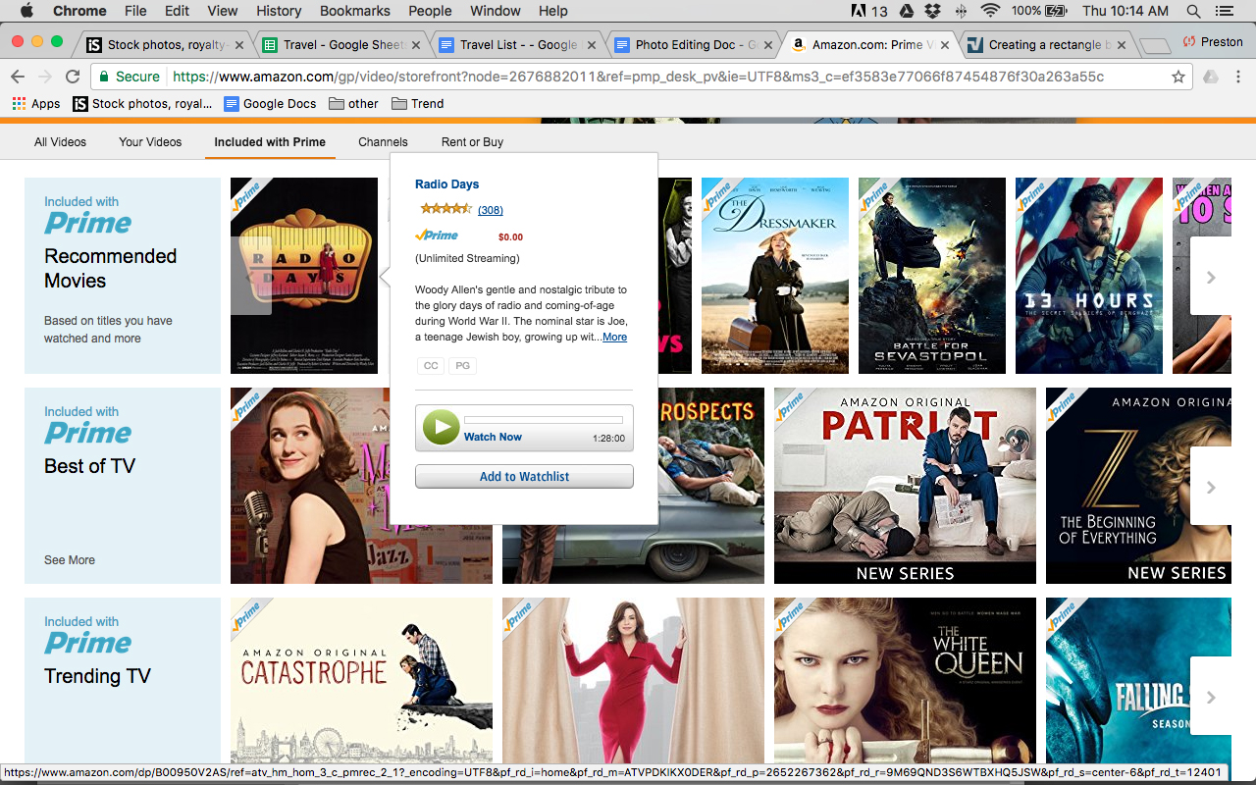The height and width of the screenshot is (785, 1256).
Task: Open the Bookmarks menu
Action: pyautogui.click(x=354, y=11)
